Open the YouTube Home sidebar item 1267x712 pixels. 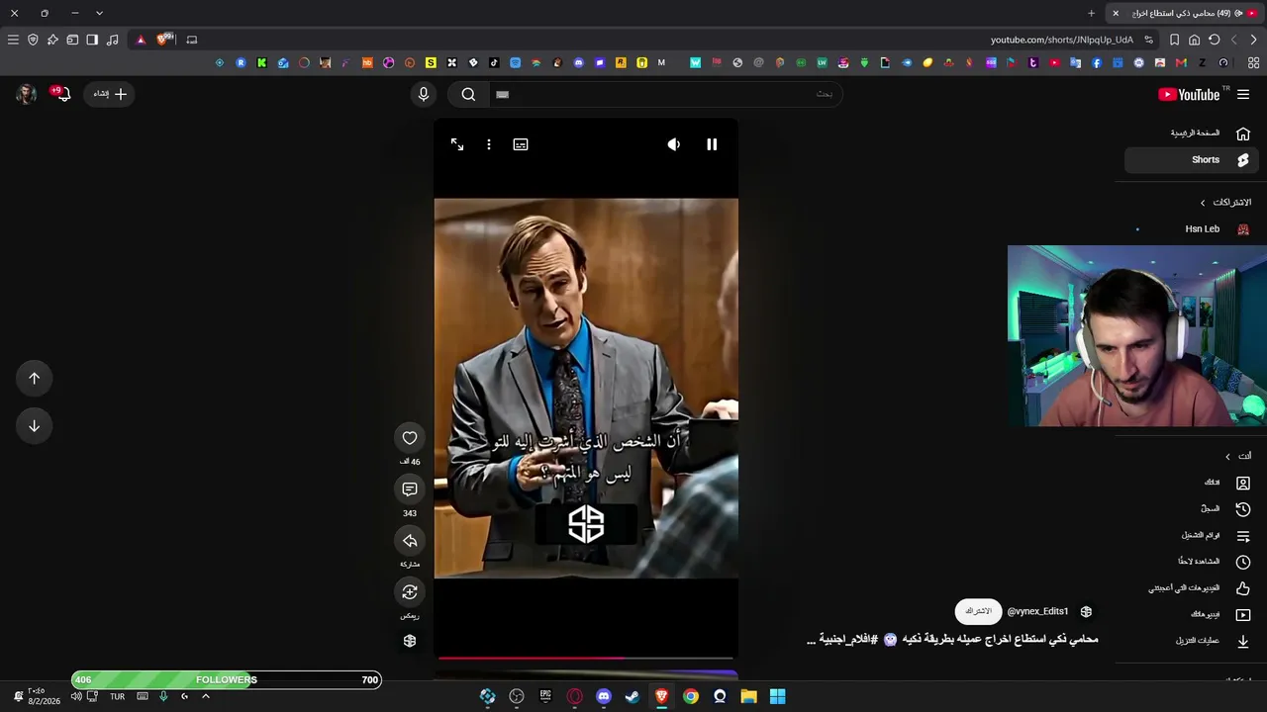coord(1192,133)
